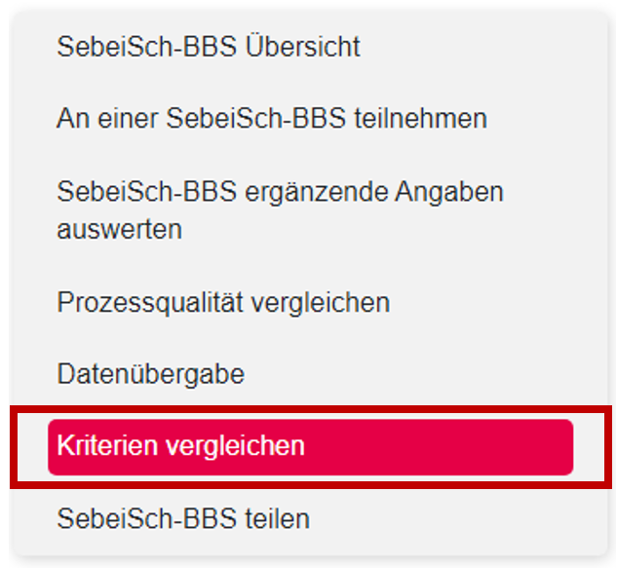Pick the ergänzende Angaben auswerten entry
This screenshot has height=568, width=617.
[x=280, y=209]
